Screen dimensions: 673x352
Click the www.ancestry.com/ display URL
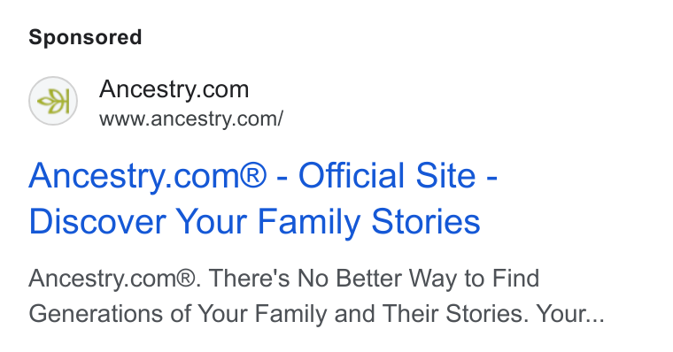pyautogui.click(x=191, y=119)
